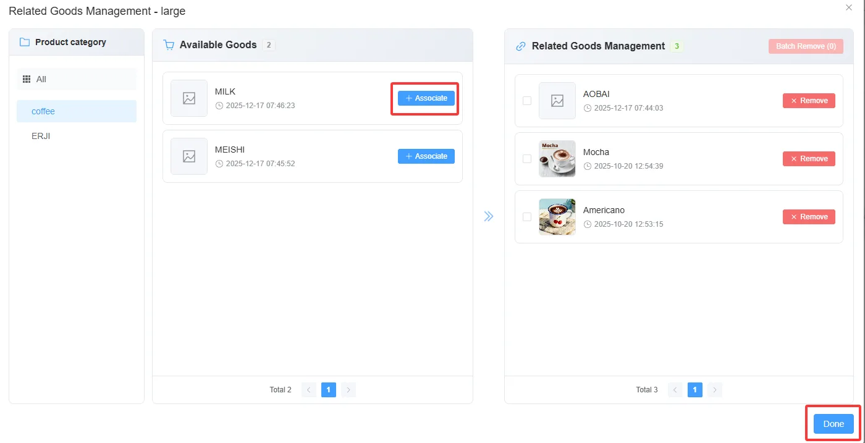Click AOBAI timestamp 2025-12-17 07:44:03
The height and width of the screenshot is (443, 865).
pyautogui.click(x=629, y=108)
